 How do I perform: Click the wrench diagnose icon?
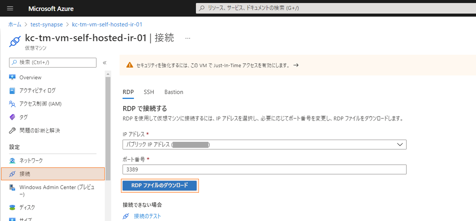(x=12, y=130)
